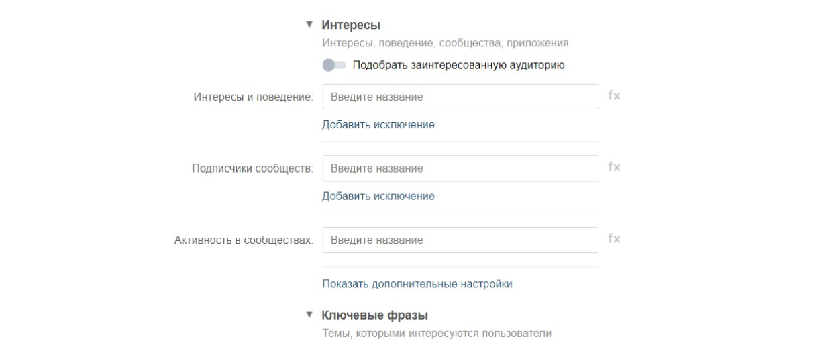The height and width of the screenshot is (343, 832).
Task: Click the Активность в сообществах field label
Action: [244, 240]
